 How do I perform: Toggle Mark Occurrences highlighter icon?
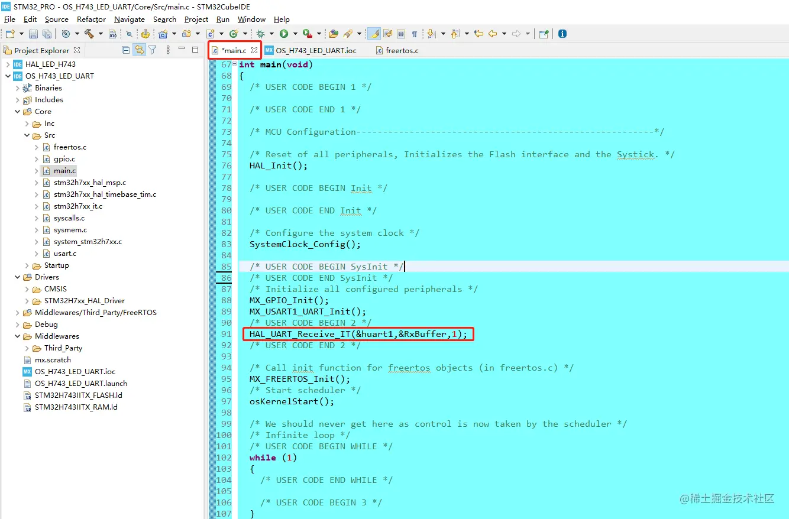(374, 34)
